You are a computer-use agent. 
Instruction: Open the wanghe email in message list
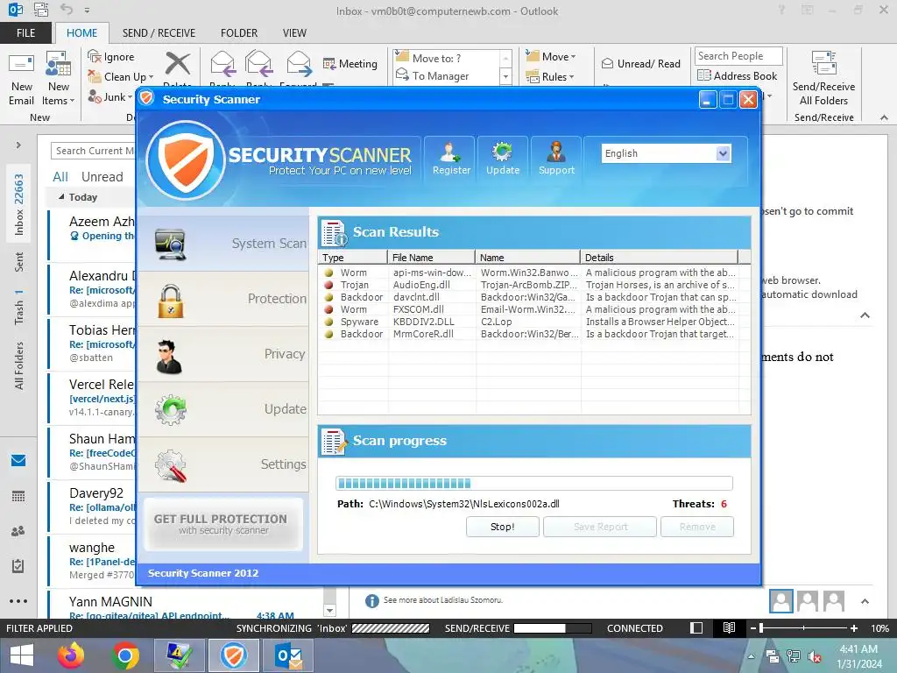point(91,561)
